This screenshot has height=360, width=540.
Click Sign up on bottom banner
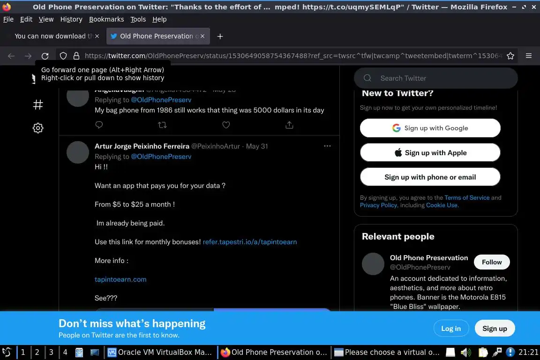pos(495,329)
